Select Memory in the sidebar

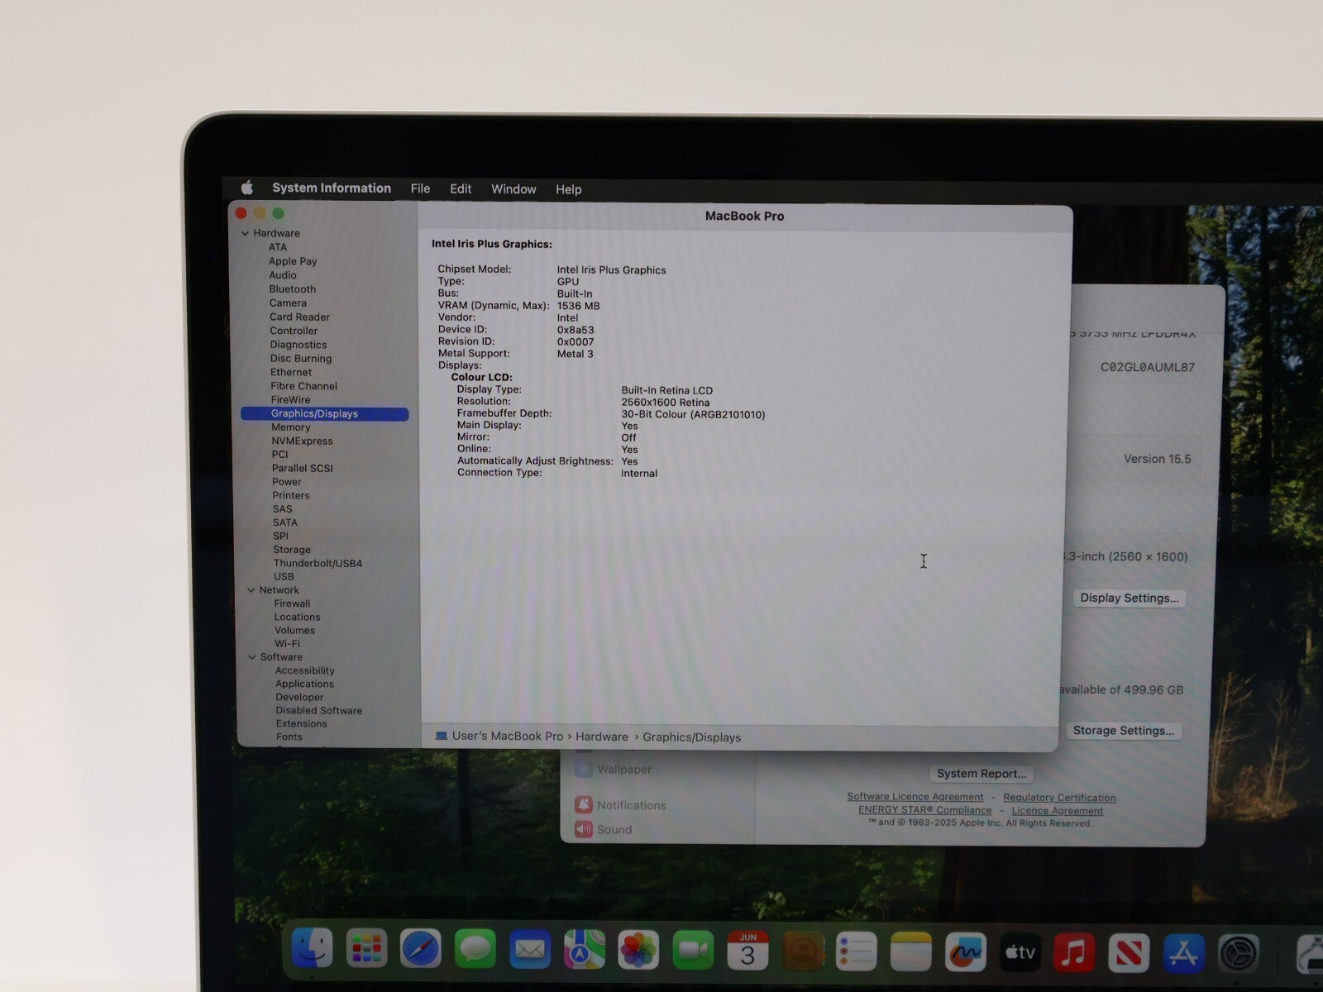291,427
